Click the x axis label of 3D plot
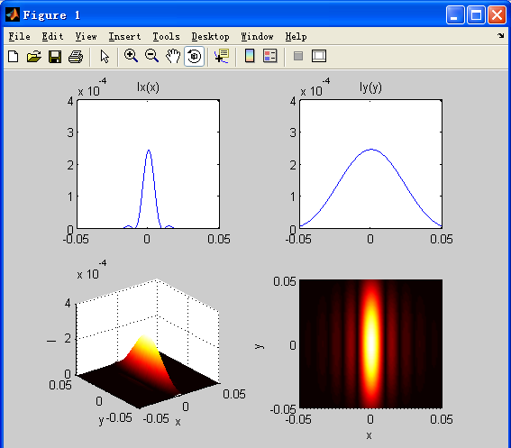The height and width of the screenshot is (448, 511). [178, 422]
